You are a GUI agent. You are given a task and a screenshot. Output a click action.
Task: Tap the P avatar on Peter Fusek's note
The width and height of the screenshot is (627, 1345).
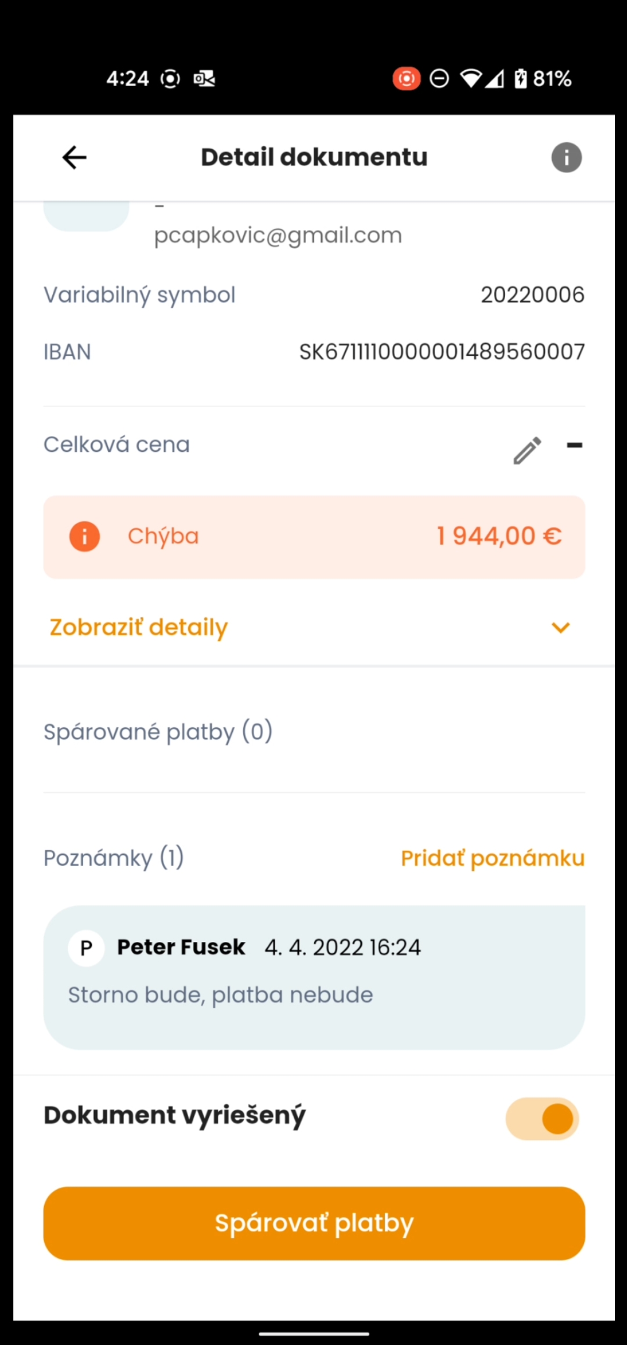pos(86,948)
